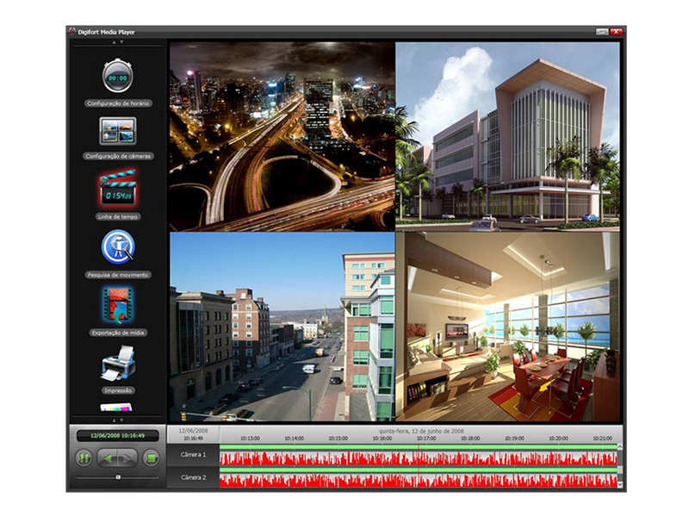Play video in reverse with left arrow
Screen dimensions: 689x517
coord(107,458)
